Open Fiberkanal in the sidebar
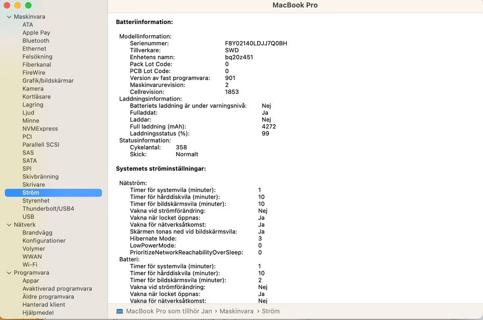Screen dimensions: 483x320 37,65
